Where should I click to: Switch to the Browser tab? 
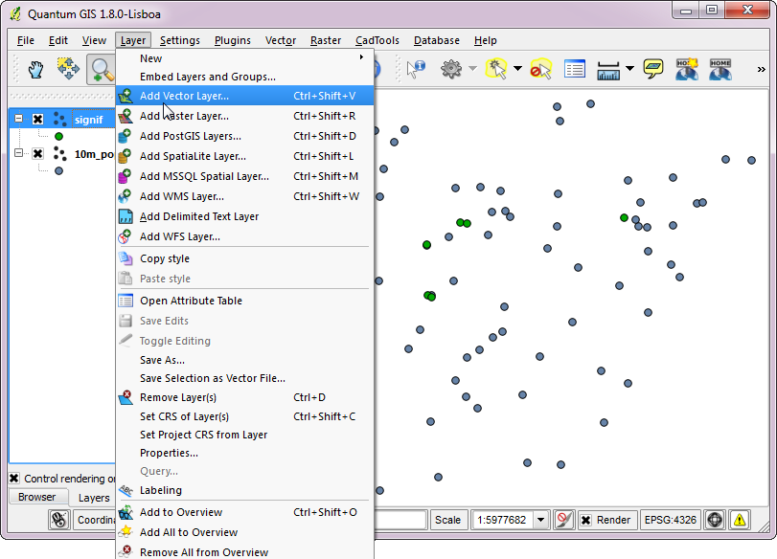click(x=37, y=497)
